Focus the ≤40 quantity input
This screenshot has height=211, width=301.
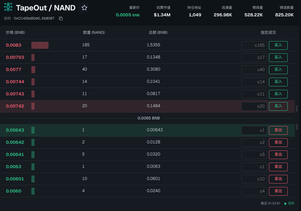pyautogui.click(x=254, y=70)
